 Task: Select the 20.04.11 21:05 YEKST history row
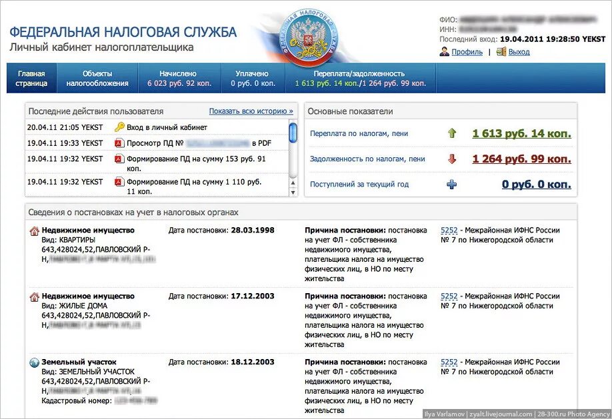coord(157,127)
